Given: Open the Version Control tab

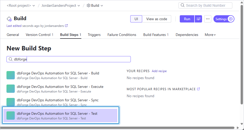Looking at the screenshot, I should click(x=40, y=35).
